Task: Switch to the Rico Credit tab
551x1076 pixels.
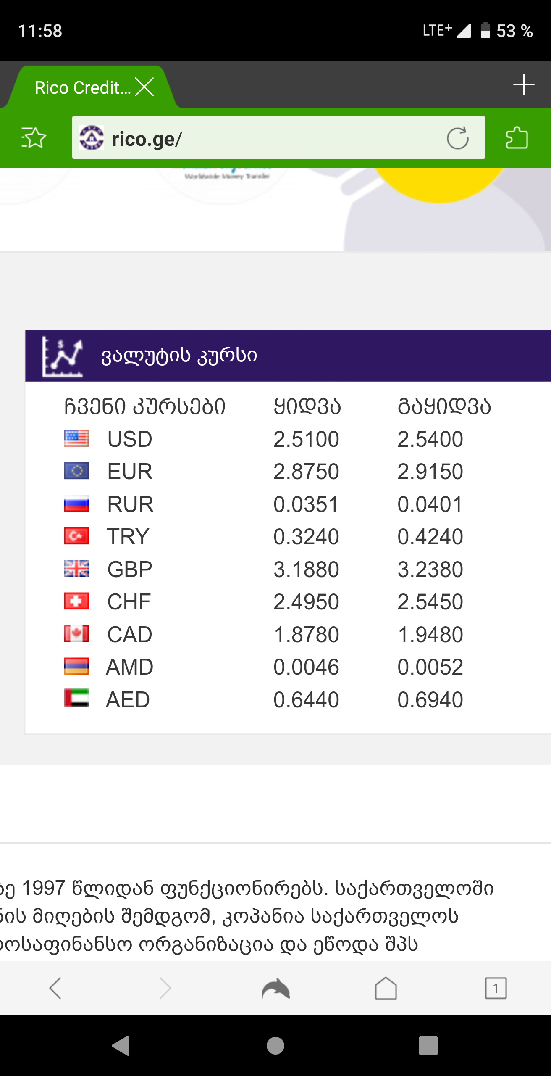Action: click(x=82, y=87)
